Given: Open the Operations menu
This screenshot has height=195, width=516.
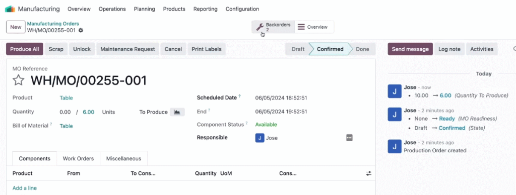Looking at the screenshot, I should point(112,9).
